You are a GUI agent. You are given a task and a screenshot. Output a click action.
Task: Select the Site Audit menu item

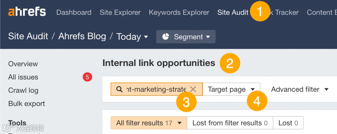(233, 12)
